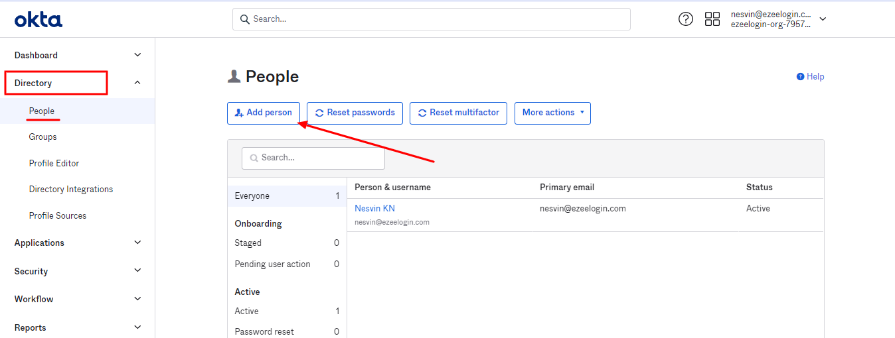This screenshot has height=338, width=895.
Task: Click the Active status cell for Nesvin KN
Action: click(x=758, y=208)
